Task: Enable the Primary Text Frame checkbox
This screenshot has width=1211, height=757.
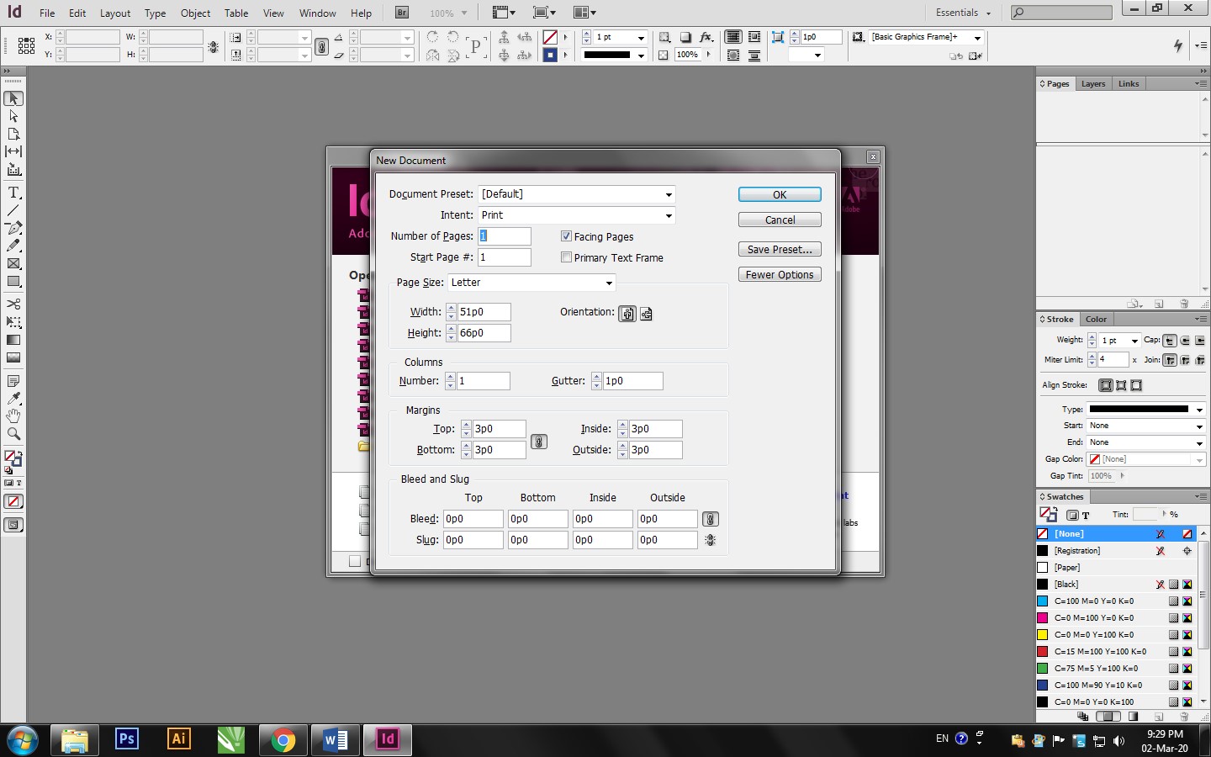Action: pos(567,257)
